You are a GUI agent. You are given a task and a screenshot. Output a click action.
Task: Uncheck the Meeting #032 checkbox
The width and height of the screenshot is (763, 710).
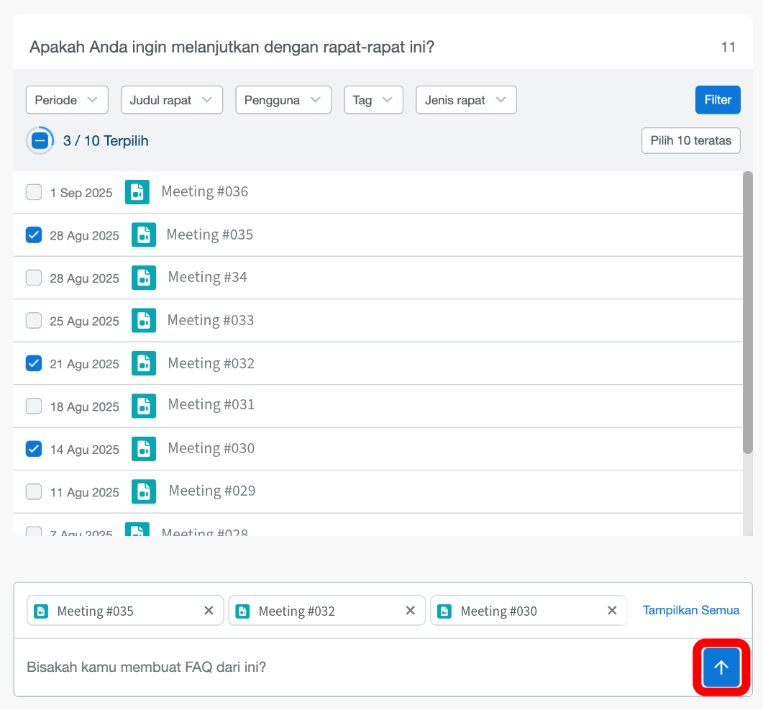(x=34, y=363)
